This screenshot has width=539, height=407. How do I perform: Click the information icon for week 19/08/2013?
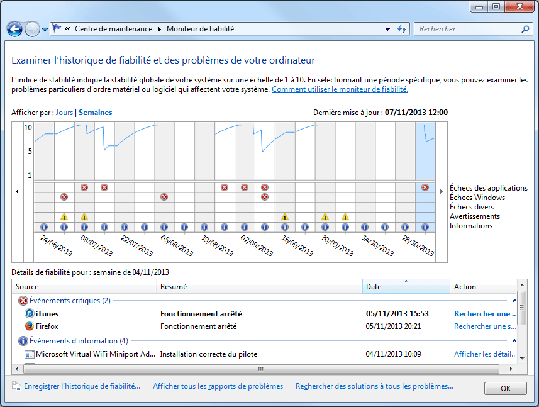pos(204,227)
